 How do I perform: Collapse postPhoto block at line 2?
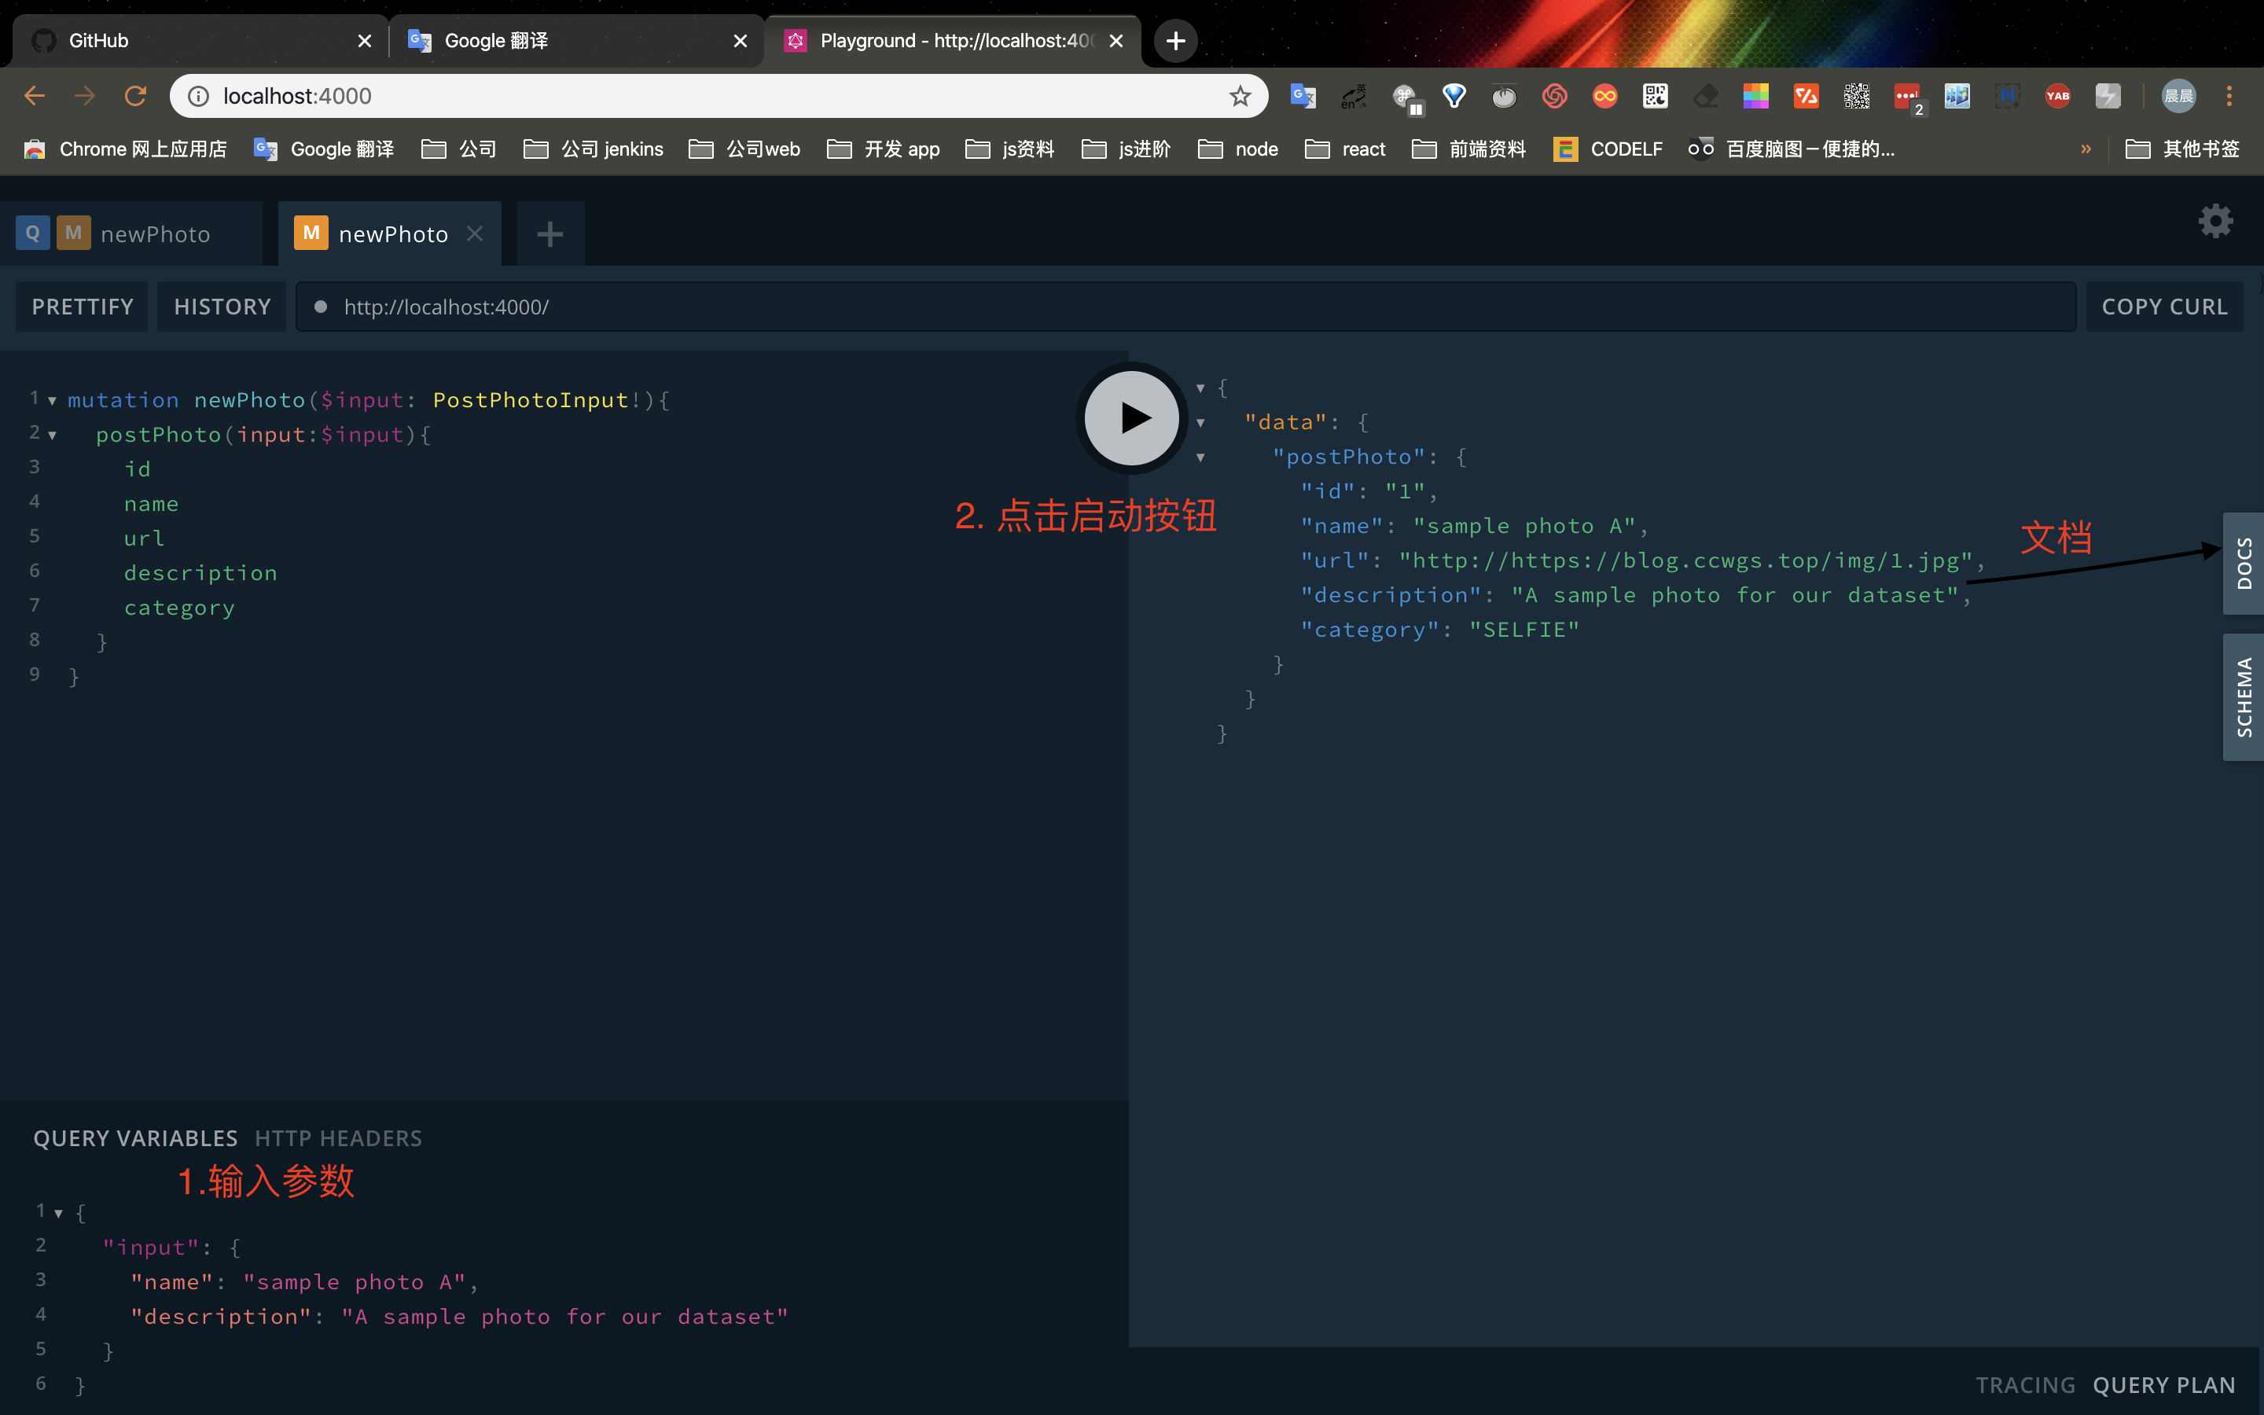(53, 436)
